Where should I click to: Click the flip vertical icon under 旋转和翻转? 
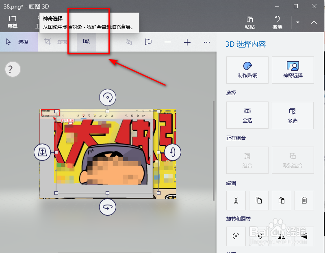click(304, 236)
